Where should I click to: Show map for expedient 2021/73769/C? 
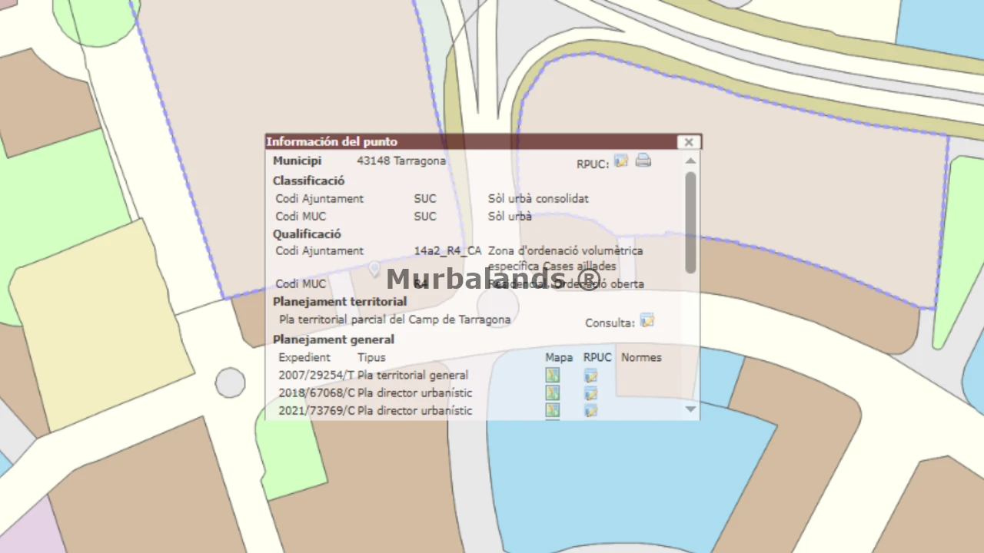click(552, 410)
